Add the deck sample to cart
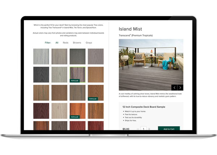 [x=169, y=128]
